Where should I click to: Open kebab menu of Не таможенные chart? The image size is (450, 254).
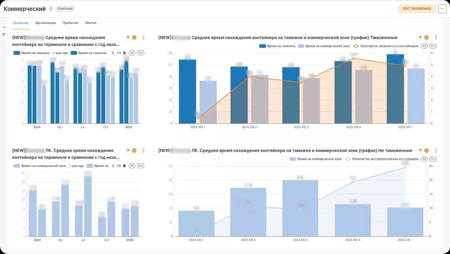(436, 150)
